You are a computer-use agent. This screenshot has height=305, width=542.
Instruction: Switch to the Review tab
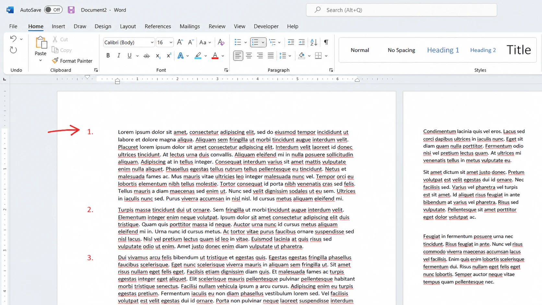coord(217,26)
